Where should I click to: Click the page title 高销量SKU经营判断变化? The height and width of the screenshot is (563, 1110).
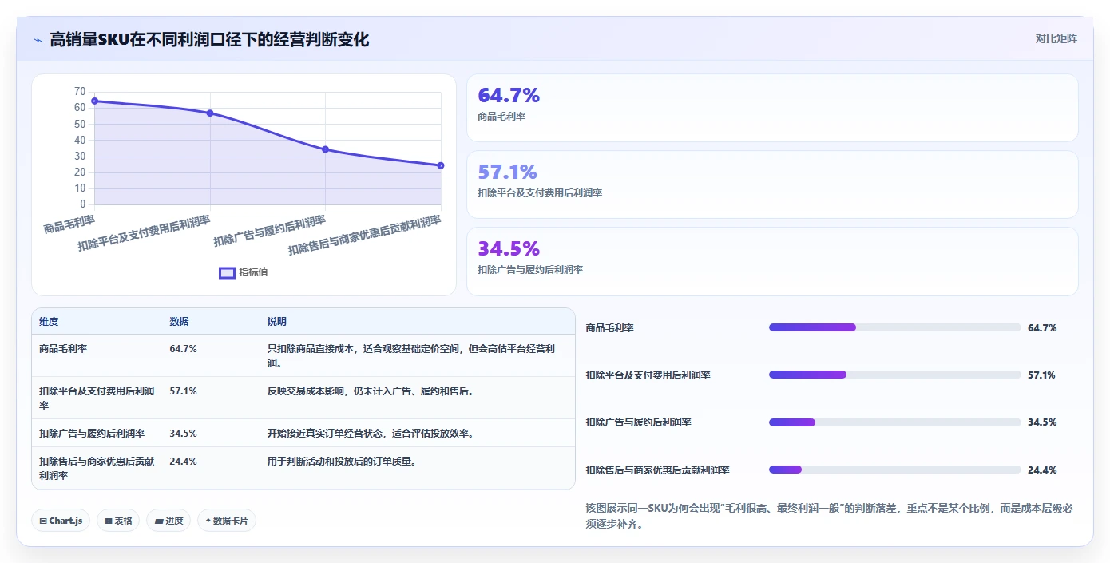[209, 40]
